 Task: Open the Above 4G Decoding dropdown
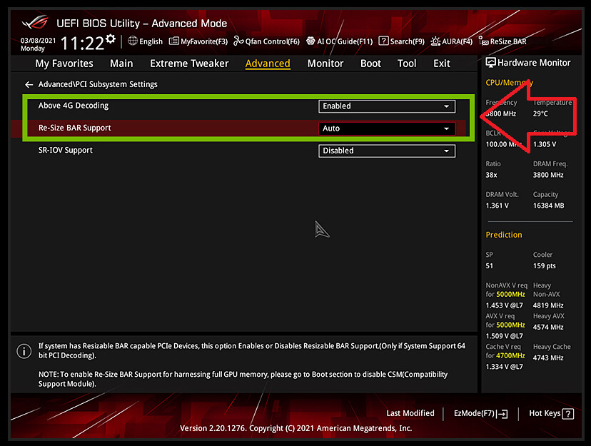click(x=386, y=106)
